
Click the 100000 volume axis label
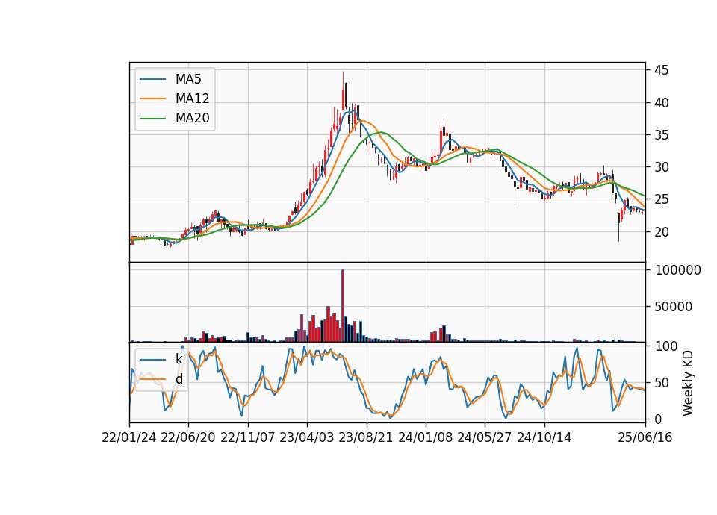[677, 270]
